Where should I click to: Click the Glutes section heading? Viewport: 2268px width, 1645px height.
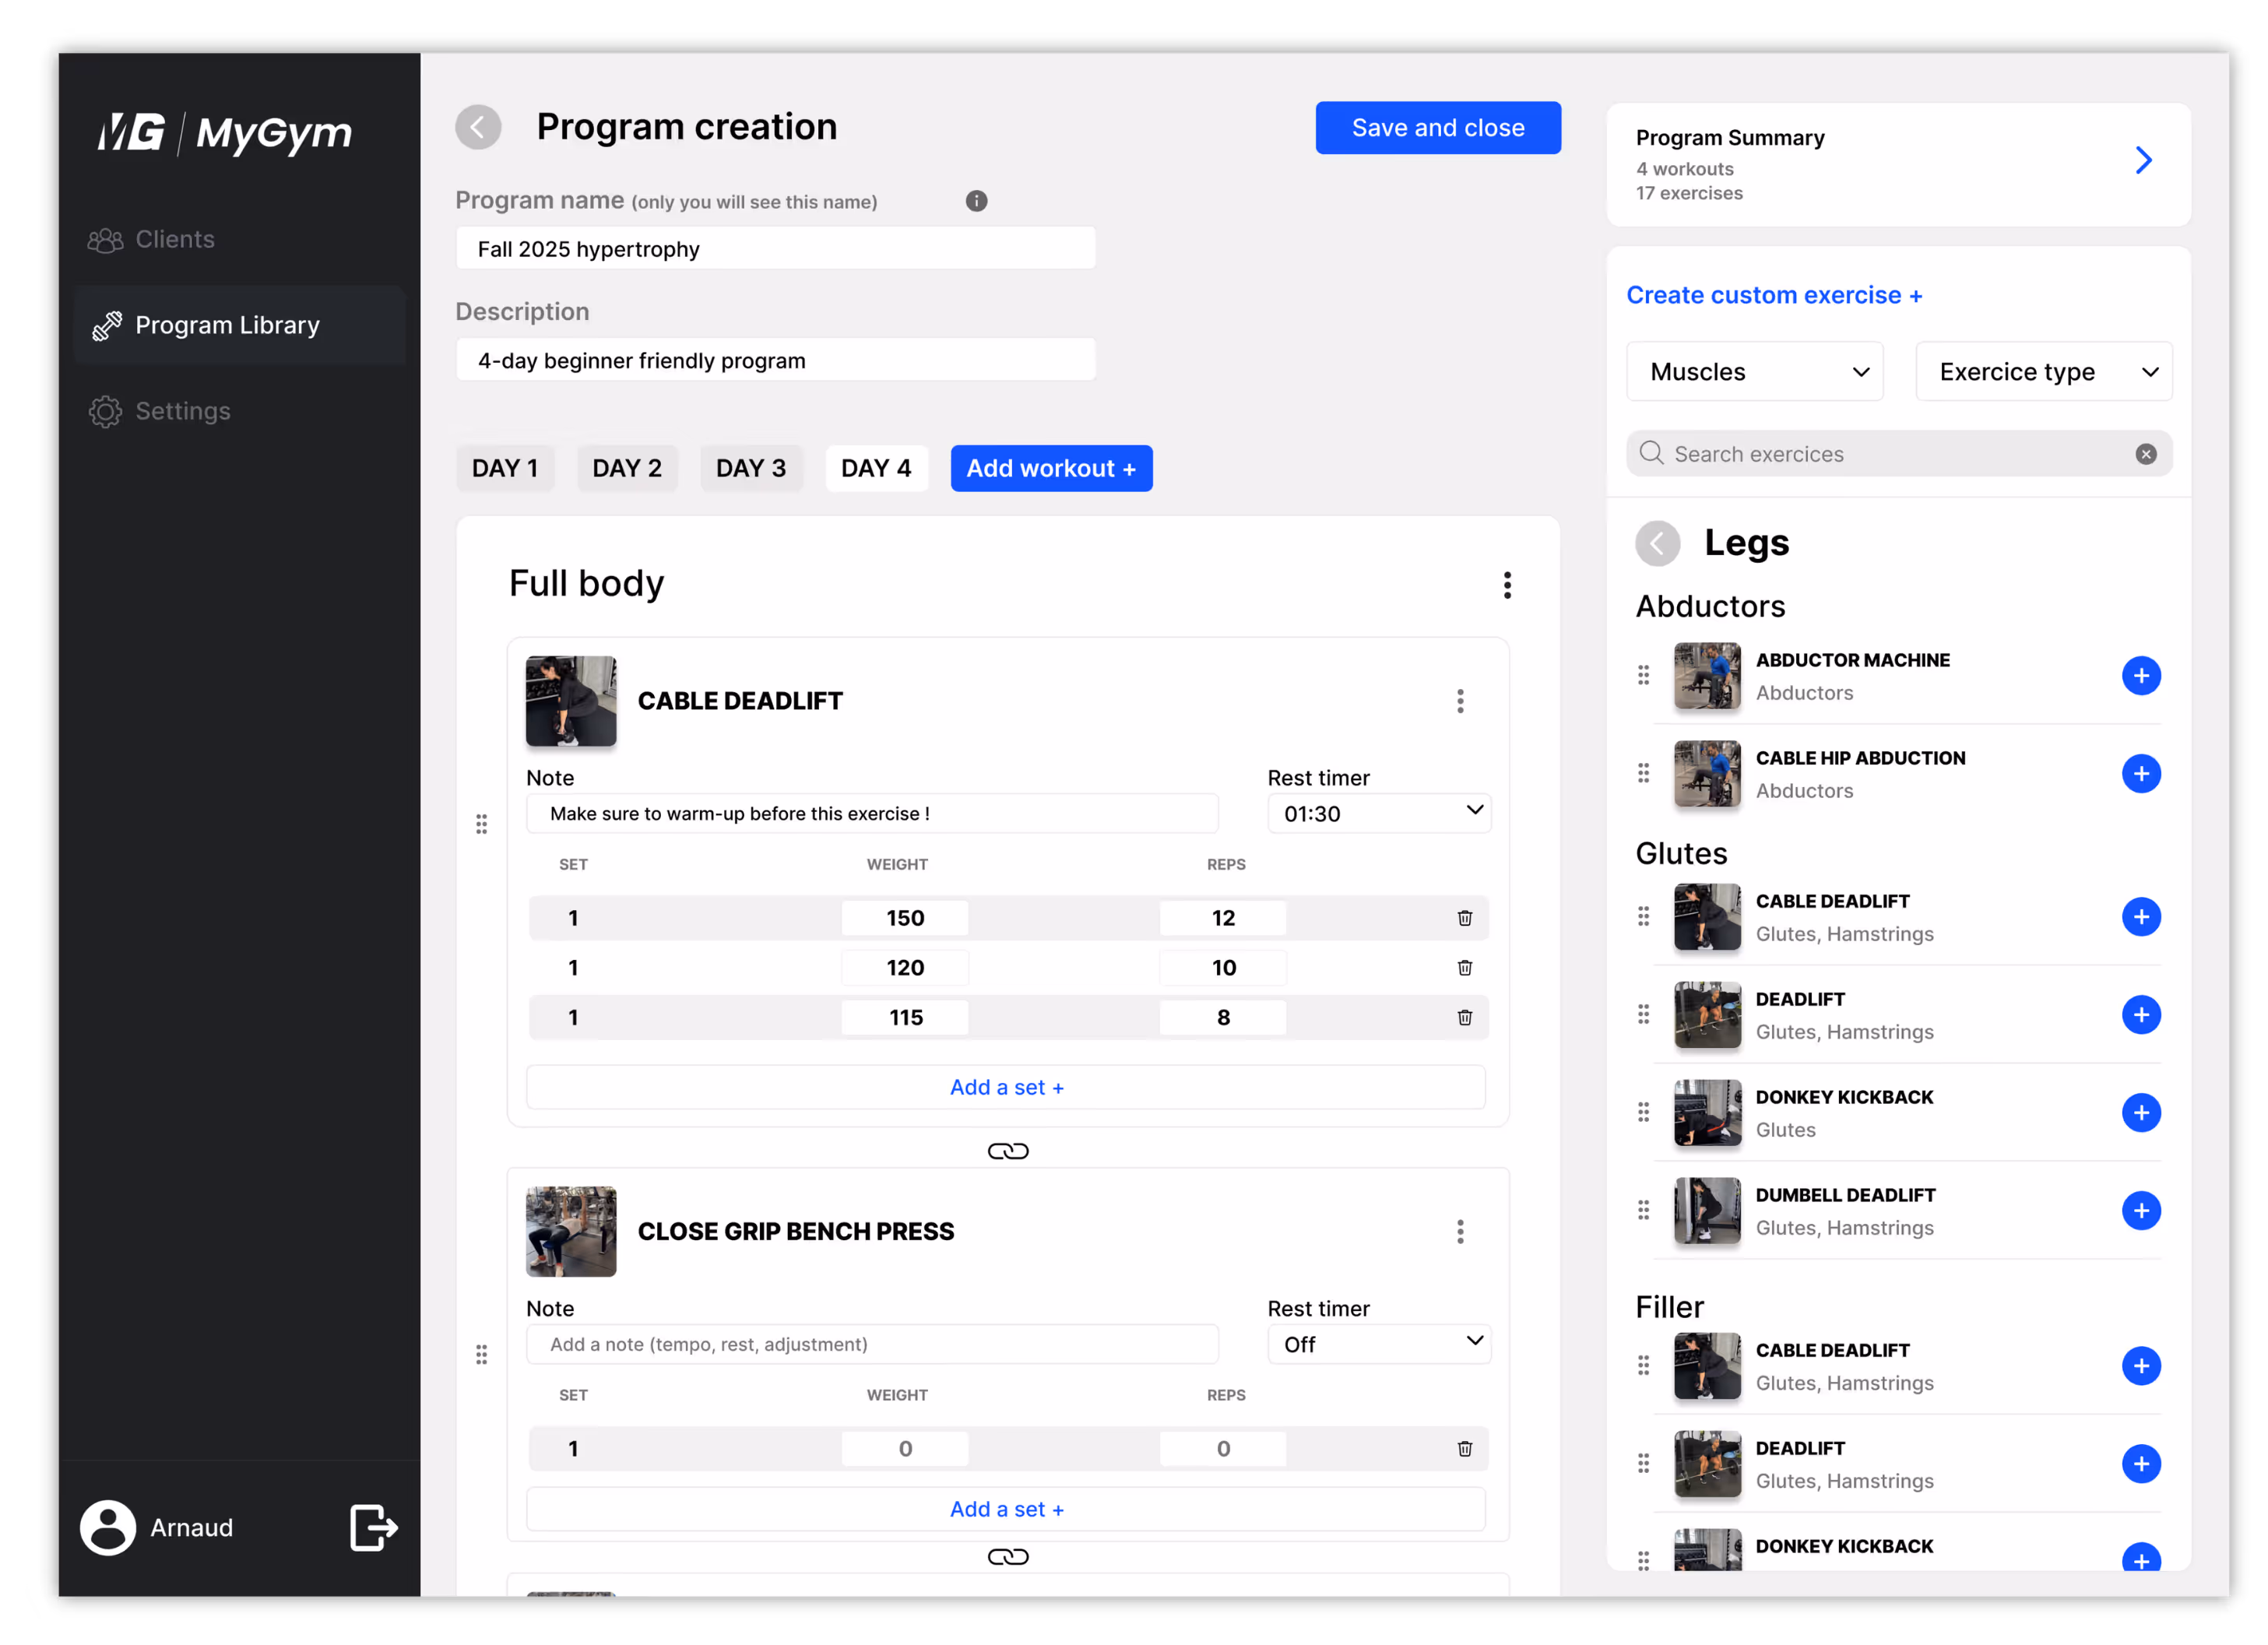1681,854
